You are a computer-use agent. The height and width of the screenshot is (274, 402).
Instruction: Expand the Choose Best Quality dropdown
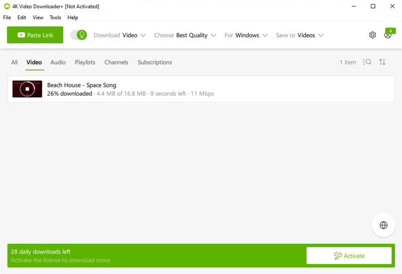(185, 35)
